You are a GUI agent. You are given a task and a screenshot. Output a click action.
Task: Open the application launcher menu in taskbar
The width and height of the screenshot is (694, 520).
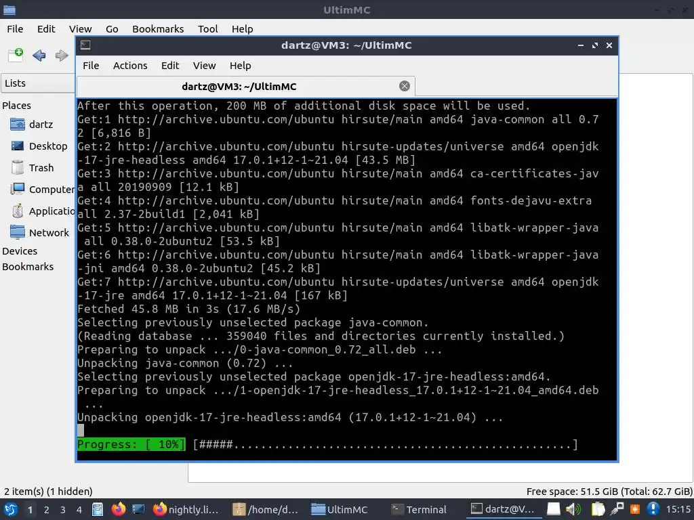coord(11,510)
